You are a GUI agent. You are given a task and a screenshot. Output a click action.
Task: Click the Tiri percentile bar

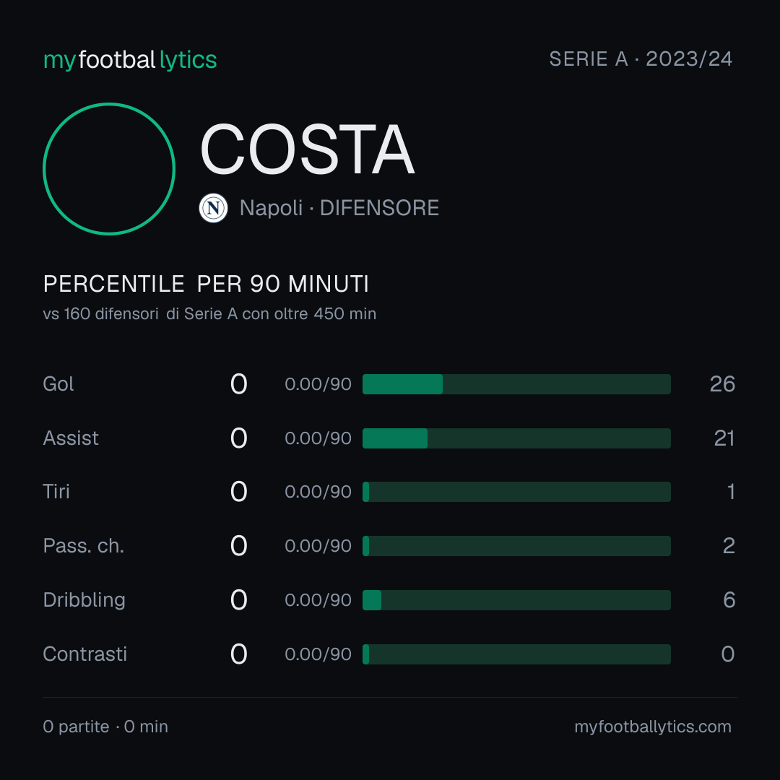[x=516, y=492]
